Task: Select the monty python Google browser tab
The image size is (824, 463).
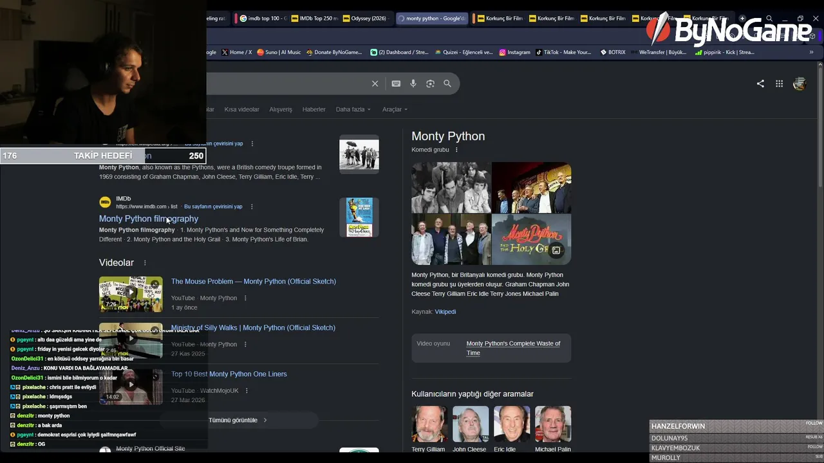Action: (431, 19)
